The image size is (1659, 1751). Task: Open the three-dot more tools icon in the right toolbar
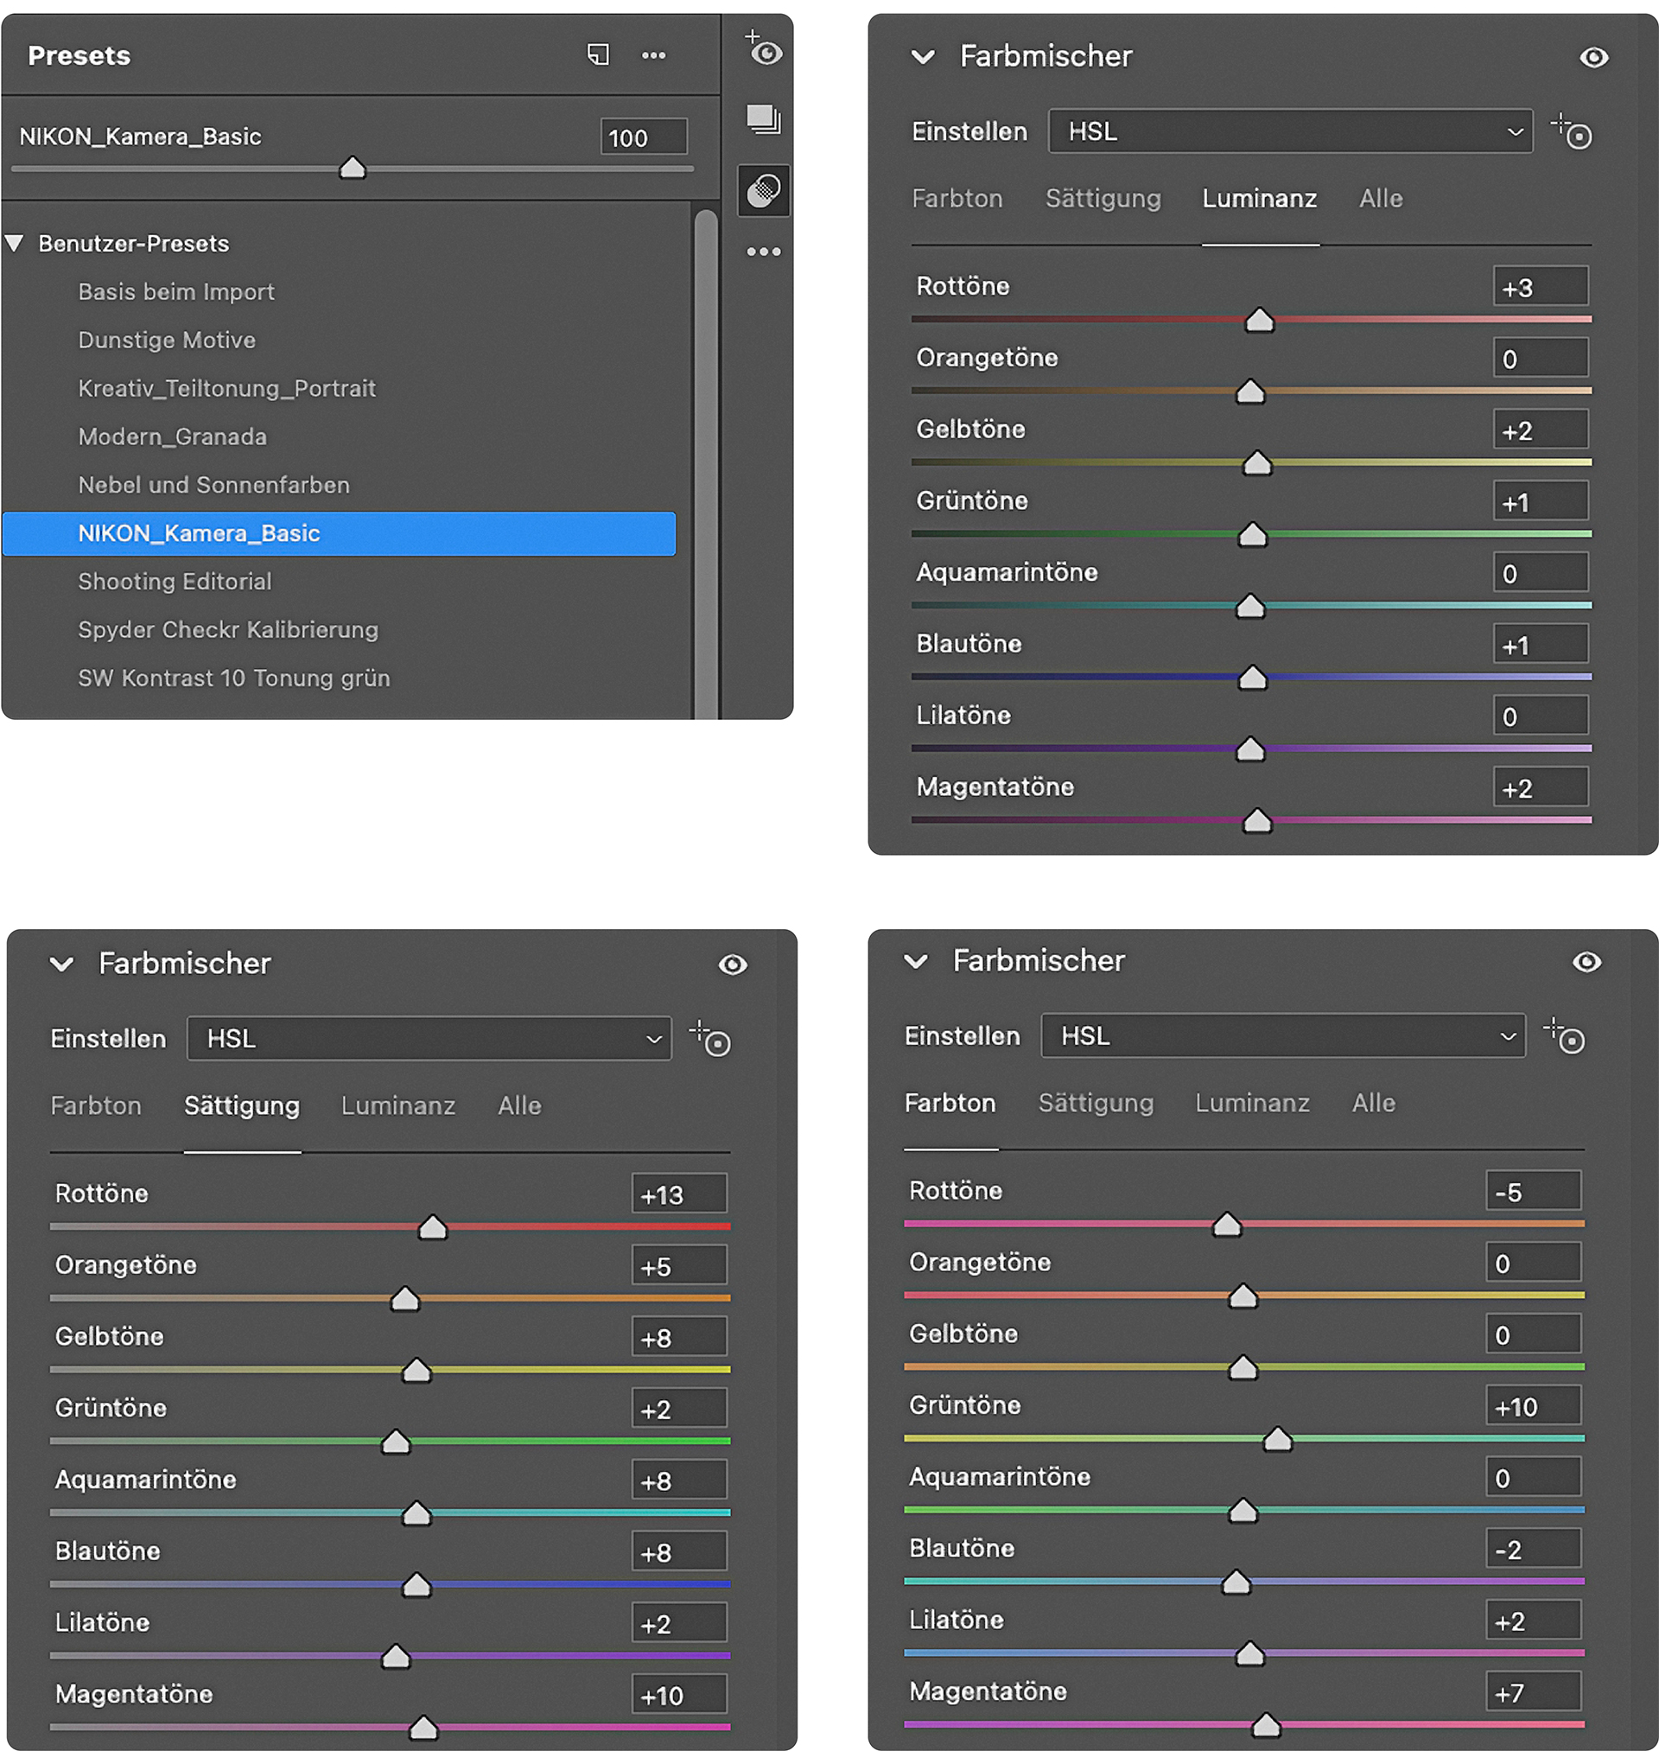coord(763,252)
